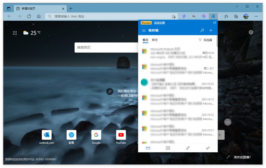266x168 pixels.
Task: Search mail with the magnifier in Outlook panel
Action: click(x=202, y=30)
